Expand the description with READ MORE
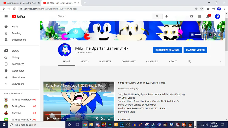Image resolution: width=228 pixels, height=128 pixels. 124,119
